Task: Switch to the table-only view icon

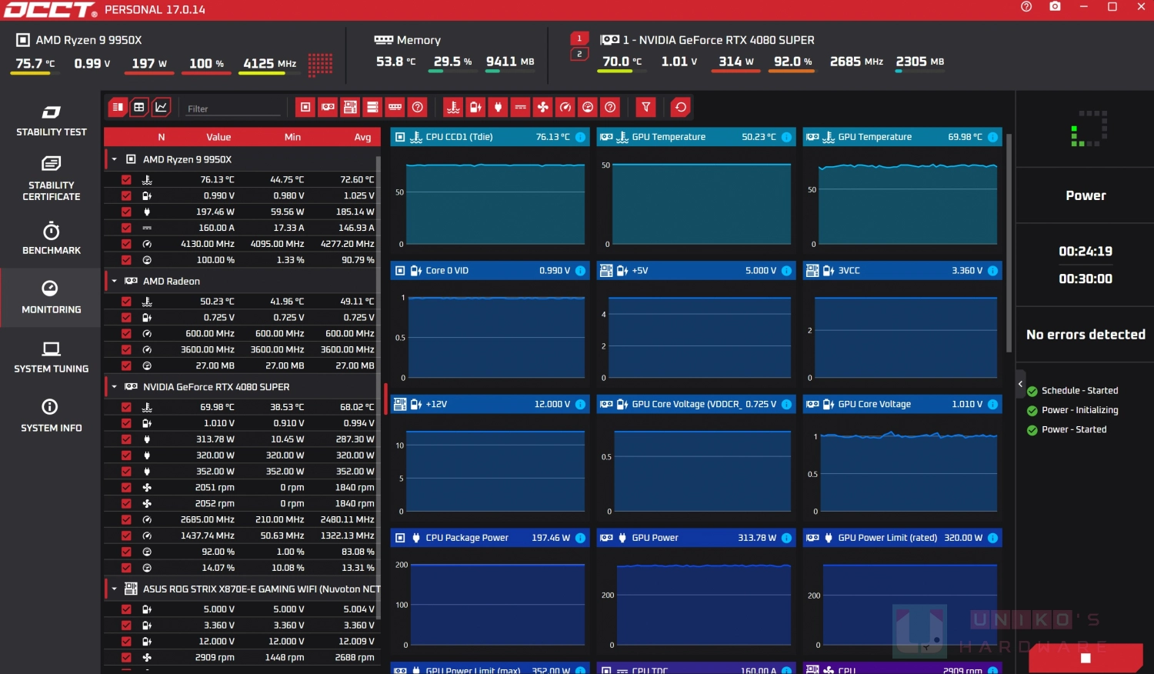Action: coord(139,107)
